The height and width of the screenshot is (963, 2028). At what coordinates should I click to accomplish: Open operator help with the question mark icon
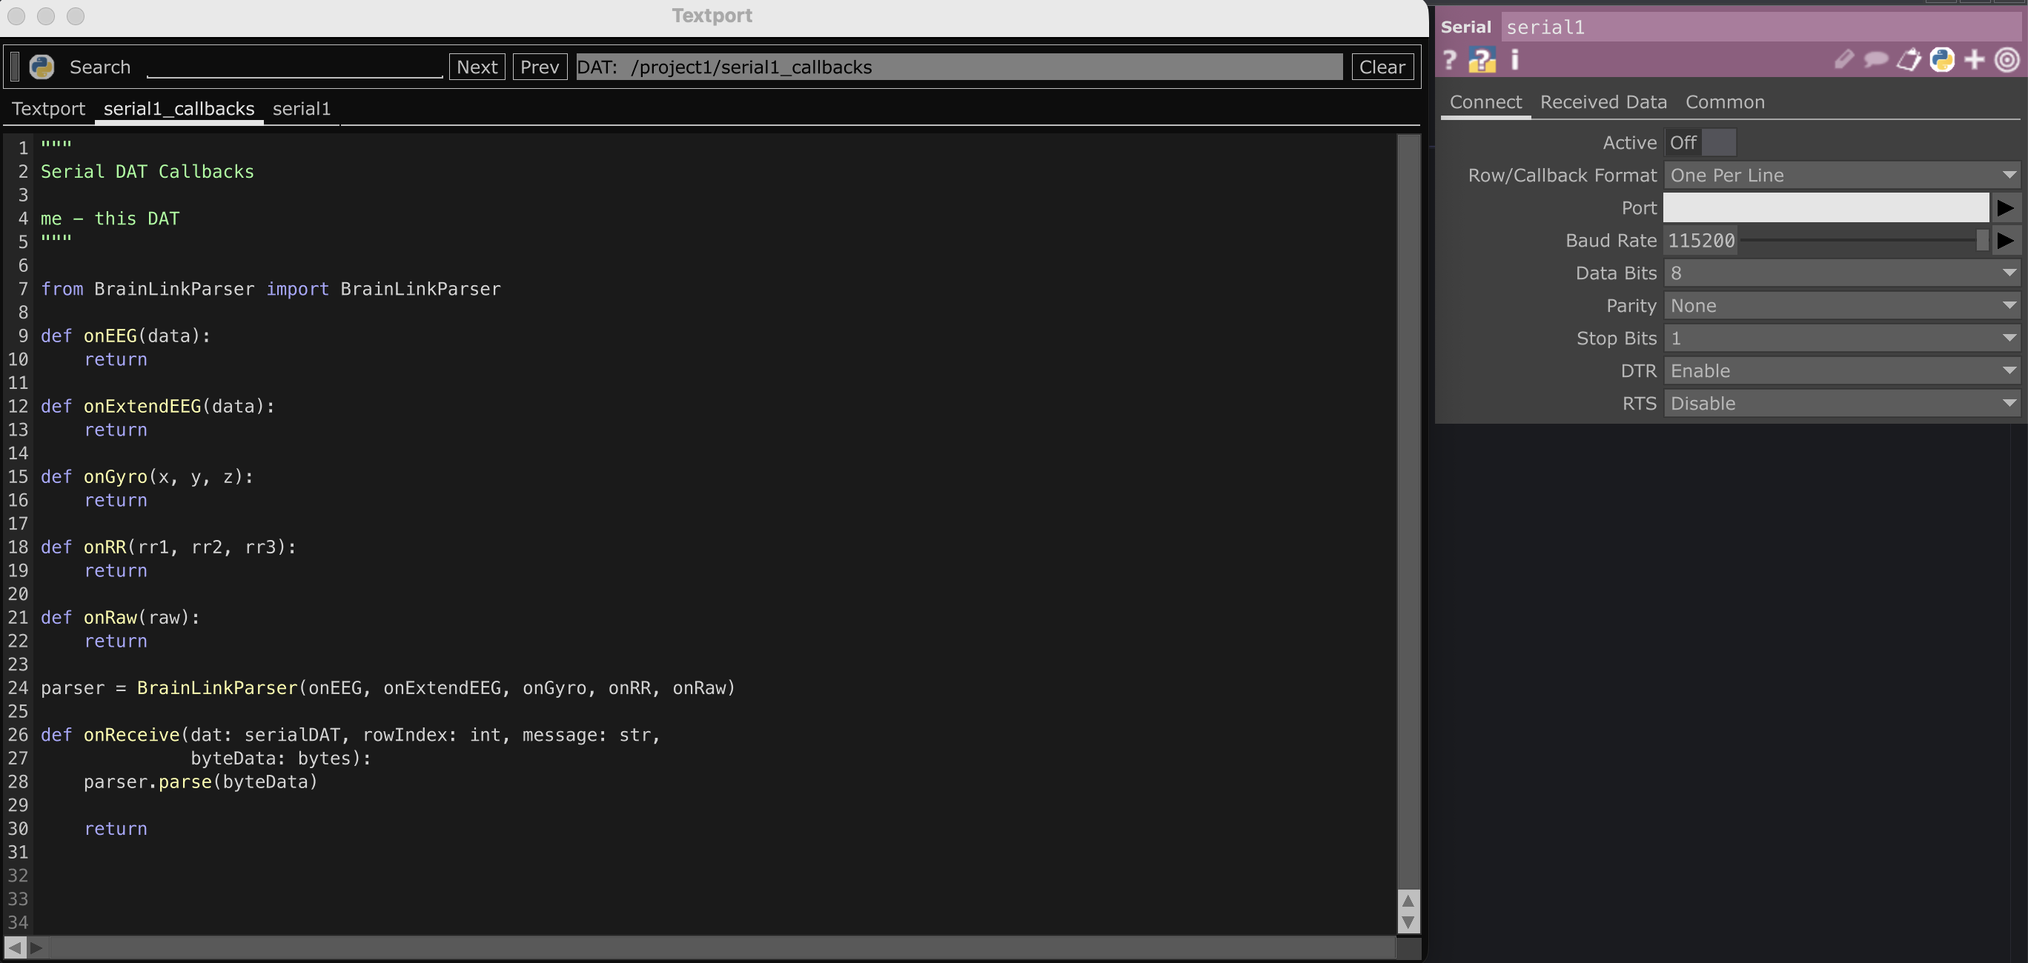pos(1449,60)
